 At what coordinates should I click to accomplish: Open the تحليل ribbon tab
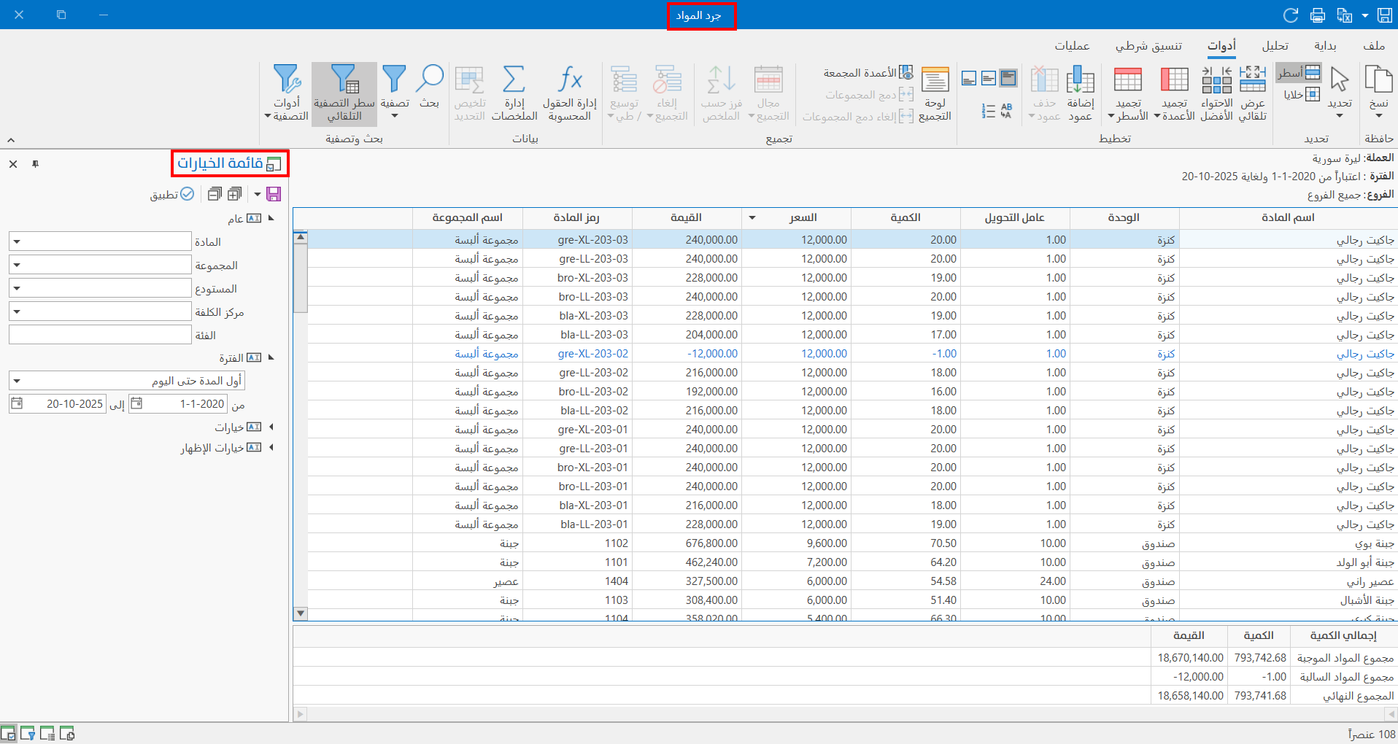click(1275, 46)
